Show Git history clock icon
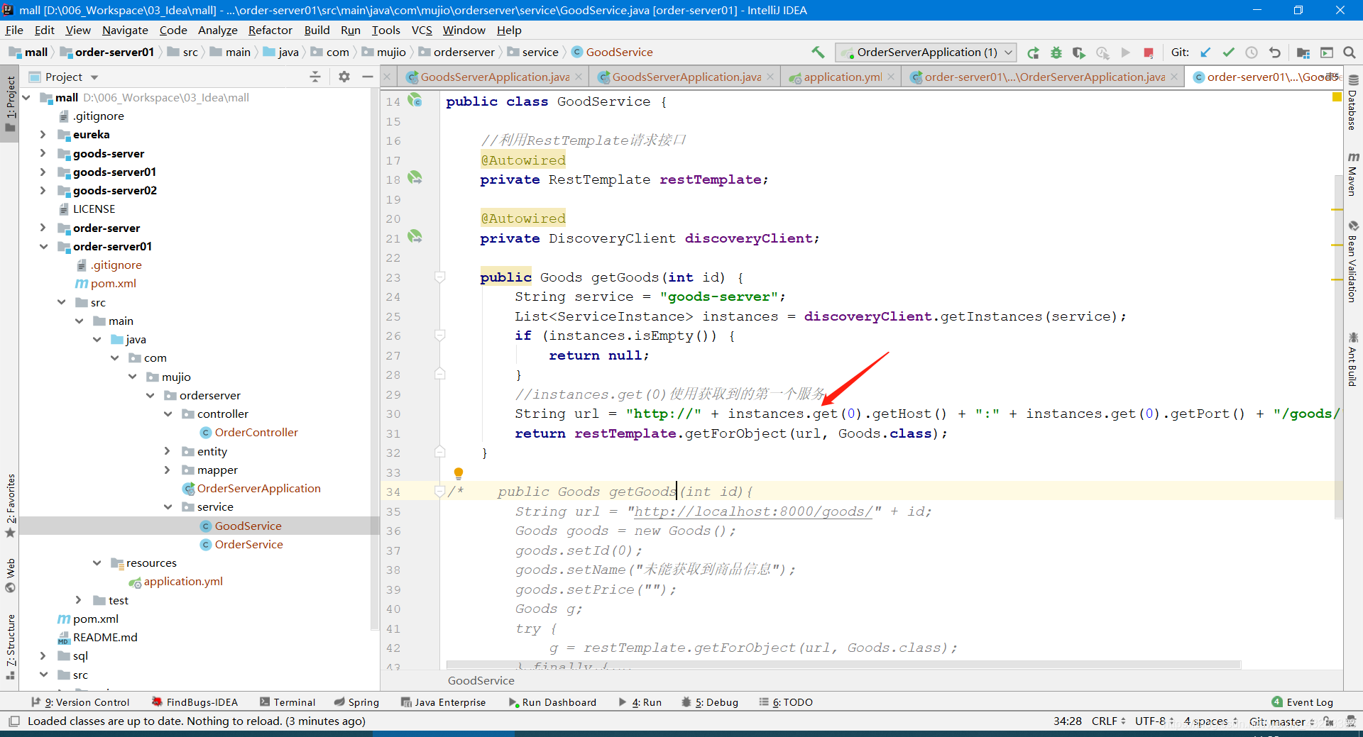The width and height of the screenshot is (1363, 737). 1252,52
